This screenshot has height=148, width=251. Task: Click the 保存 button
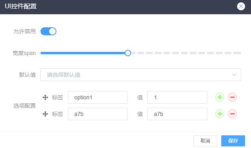(x=233, y=141)
